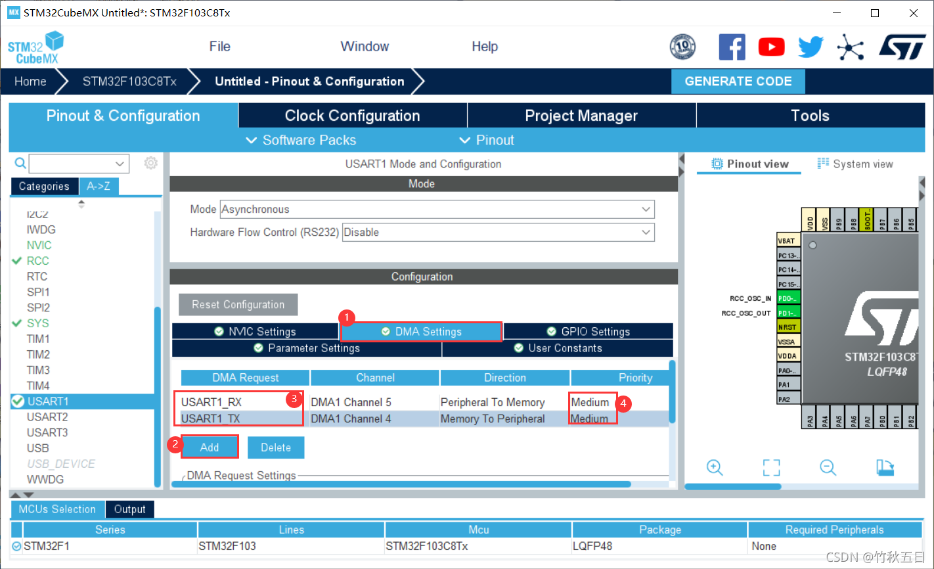This screenshot has width=934, height=569.
Task: Select TIM1 in peripheral list
Action: click(38, 339)
